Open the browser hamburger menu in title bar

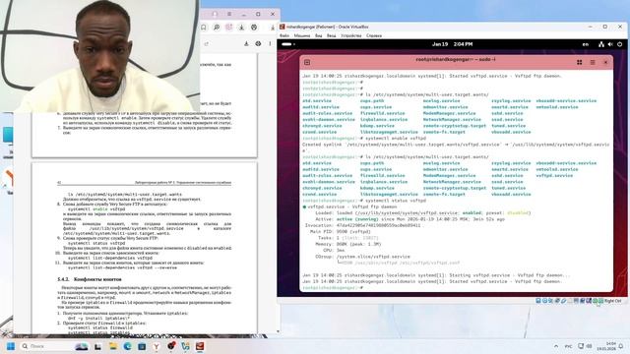point(229,14)
